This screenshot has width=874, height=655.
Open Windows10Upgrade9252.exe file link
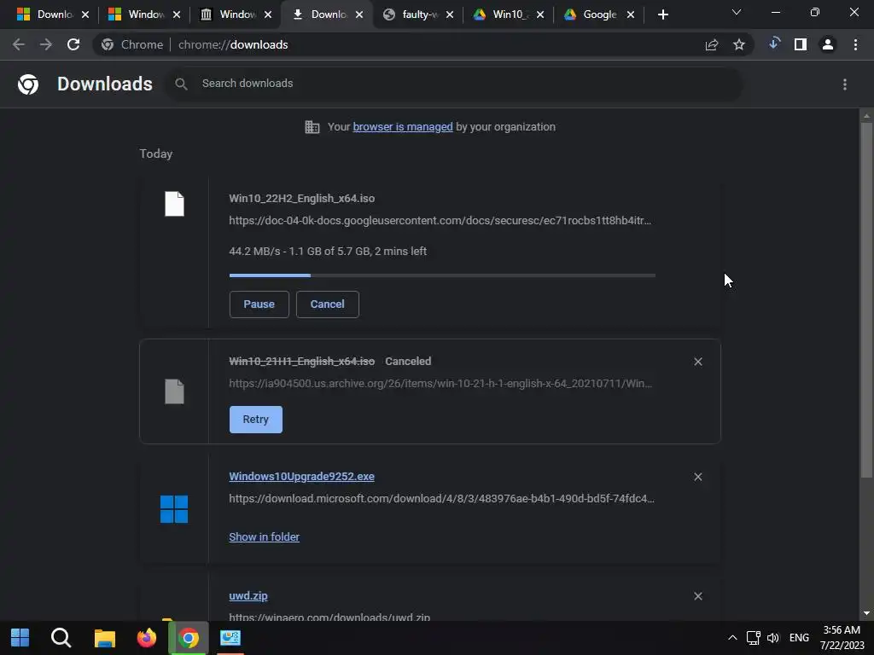[x=301, y=477]
